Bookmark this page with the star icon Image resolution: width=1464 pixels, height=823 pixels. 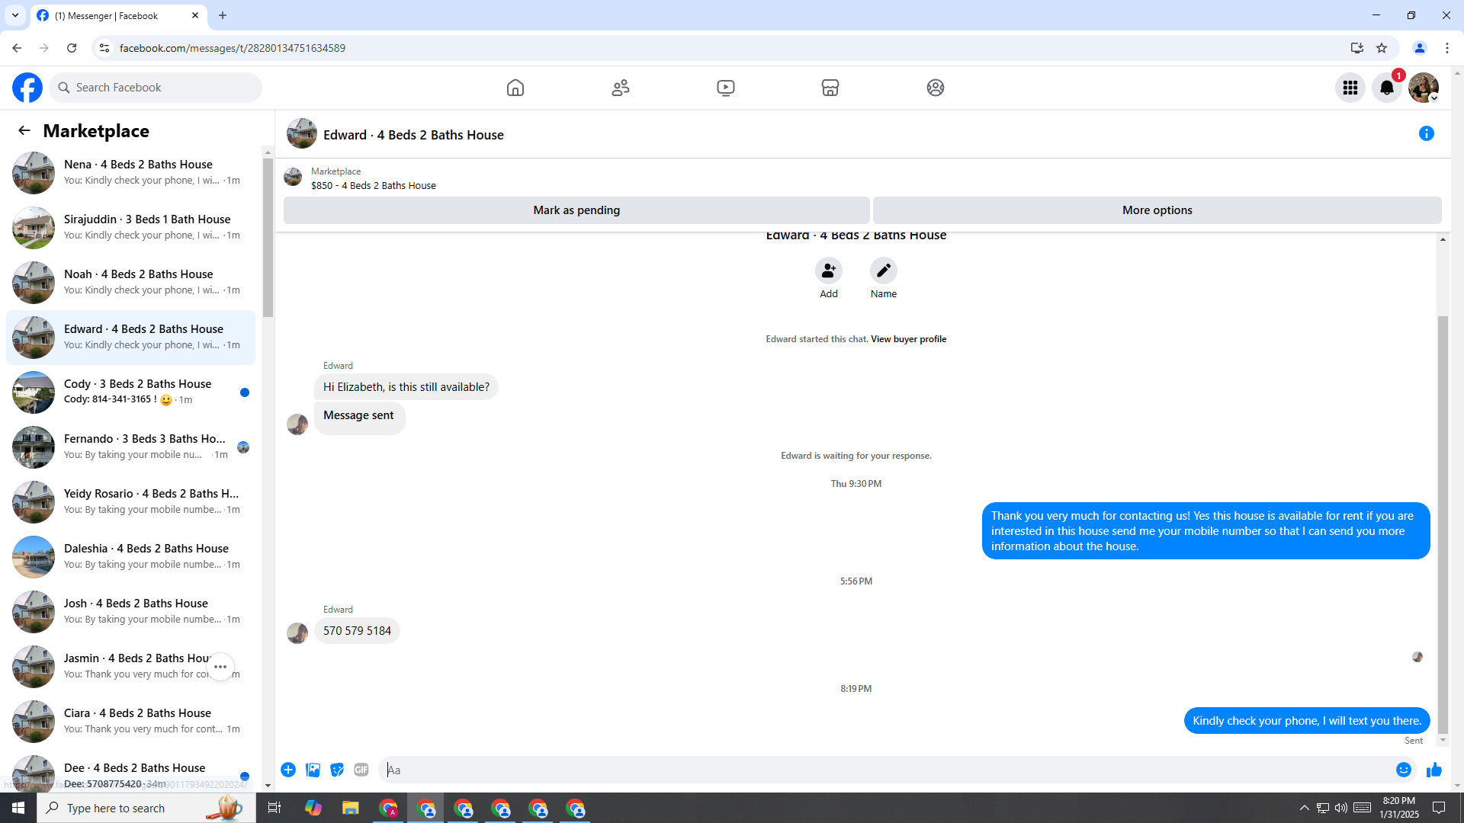pos(1382,48)
